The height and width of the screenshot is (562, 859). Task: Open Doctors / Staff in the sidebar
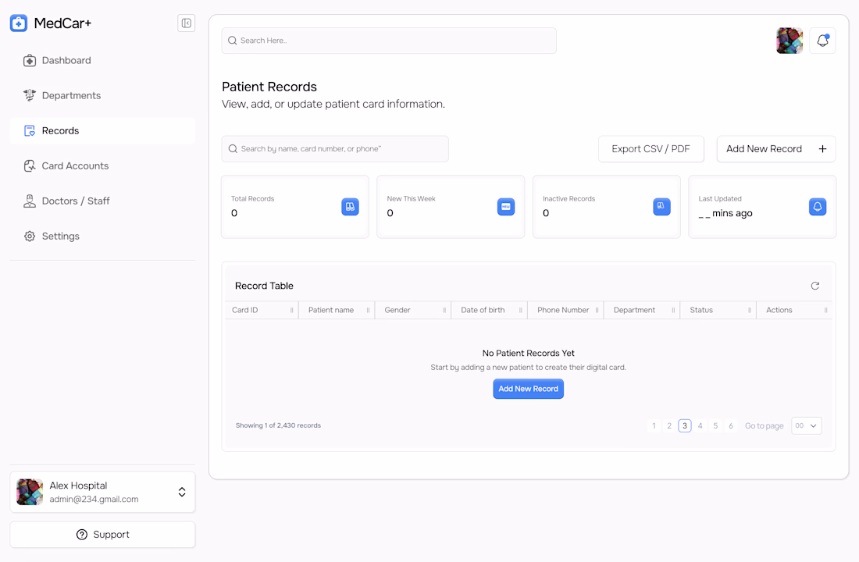(x=76, y=201)
